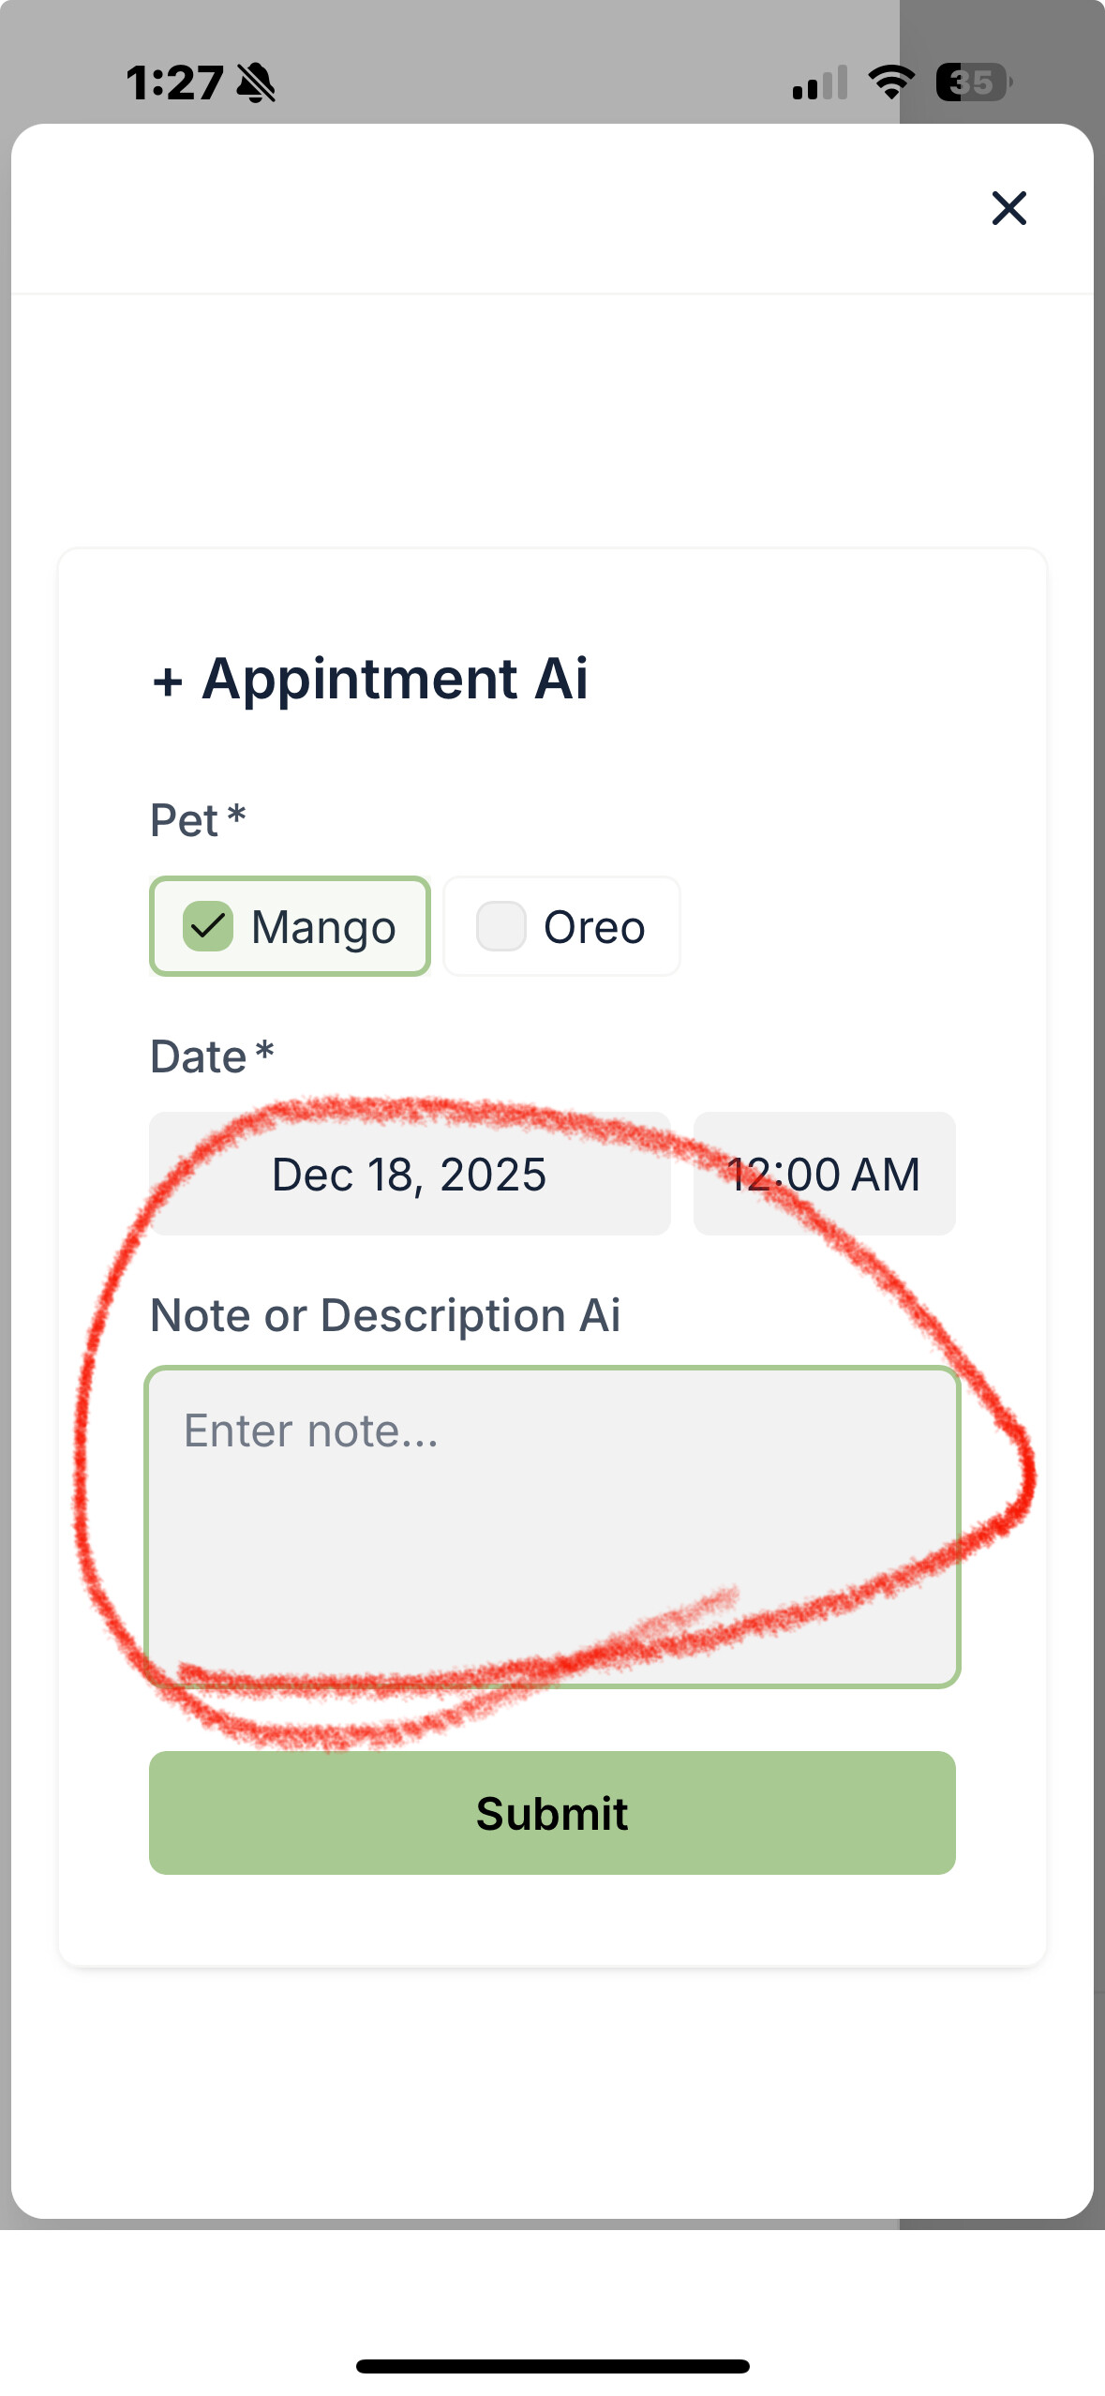The height and width of the screenshot is (2396, 1105).
Task: Open the 12:00 AM time picker
Action: click(824, 1174)
